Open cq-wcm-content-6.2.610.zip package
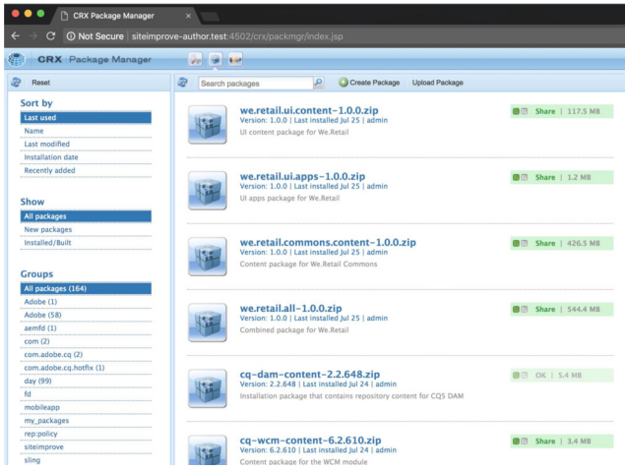 (x=310, y=441)
